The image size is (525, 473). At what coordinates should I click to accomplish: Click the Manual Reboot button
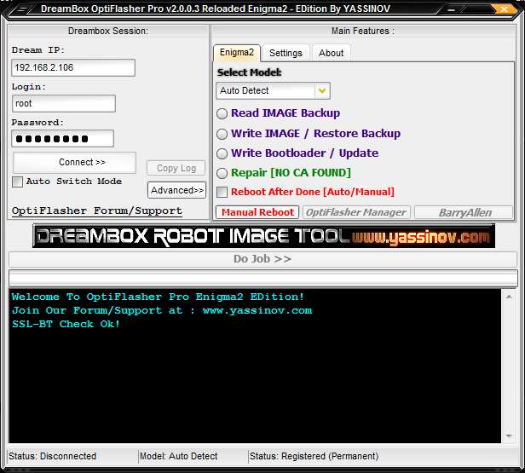click(x=257, y=212)
